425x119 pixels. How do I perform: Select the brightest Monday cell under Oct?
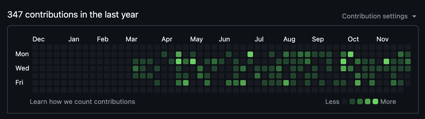[351, 54]
